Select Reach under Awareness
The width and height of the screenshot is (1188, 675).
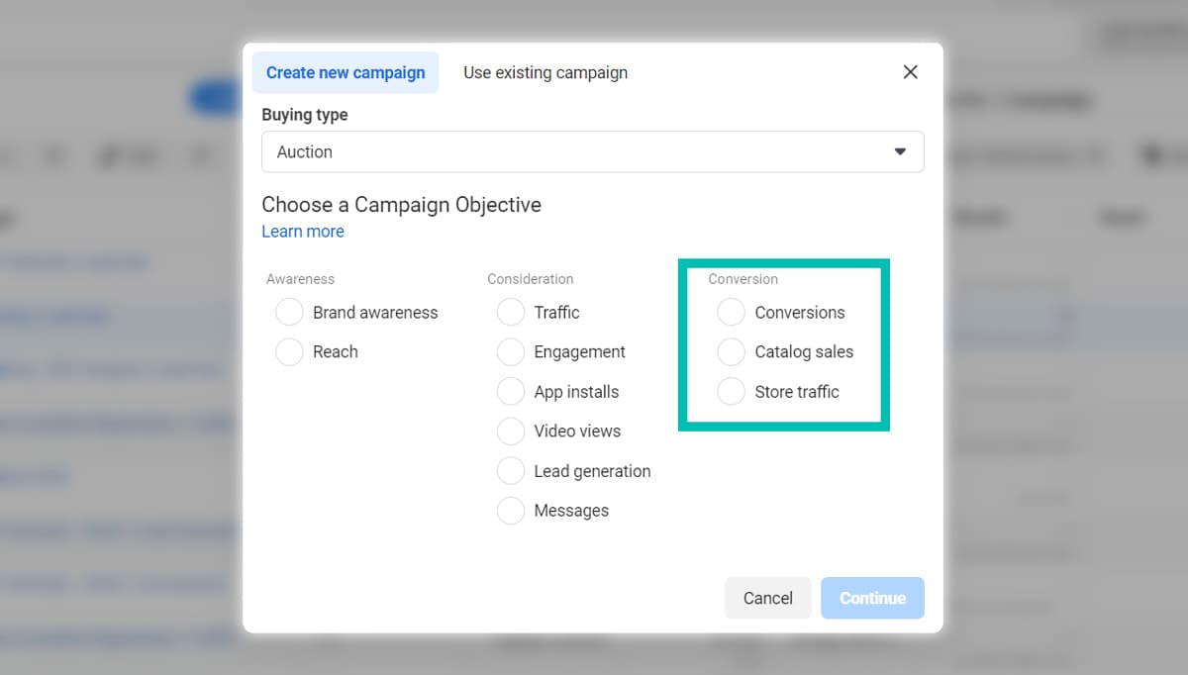pos(289,351)
